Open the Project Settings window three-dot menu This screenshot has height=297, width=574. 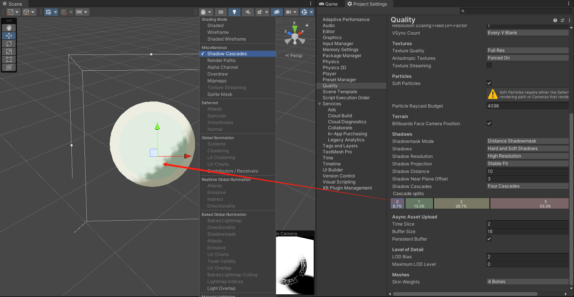pos(569,4)
